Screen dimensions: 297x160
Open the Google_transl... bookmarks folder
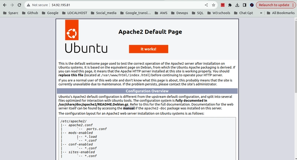click(x=136, y=13)
